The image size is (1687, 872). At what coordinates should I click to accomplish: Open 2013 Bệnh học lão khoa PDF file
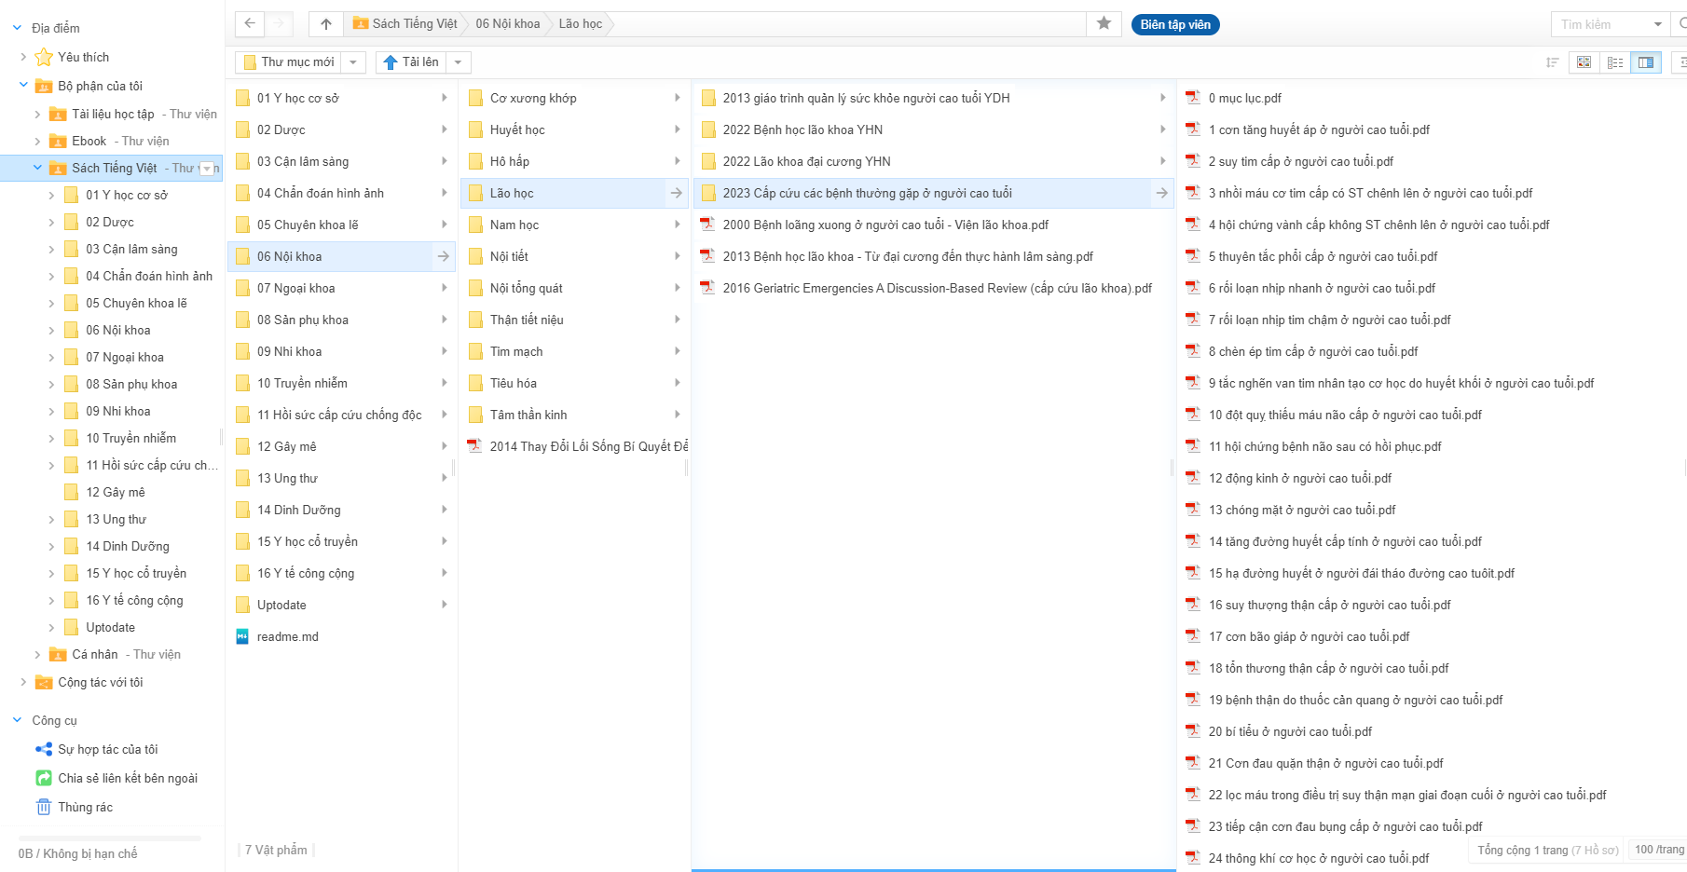click(933, 256)
